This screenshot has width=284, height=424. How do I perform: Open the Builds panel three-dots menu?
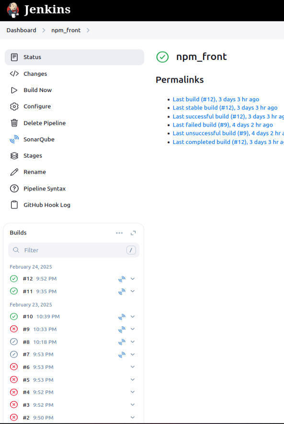point(119,233)
